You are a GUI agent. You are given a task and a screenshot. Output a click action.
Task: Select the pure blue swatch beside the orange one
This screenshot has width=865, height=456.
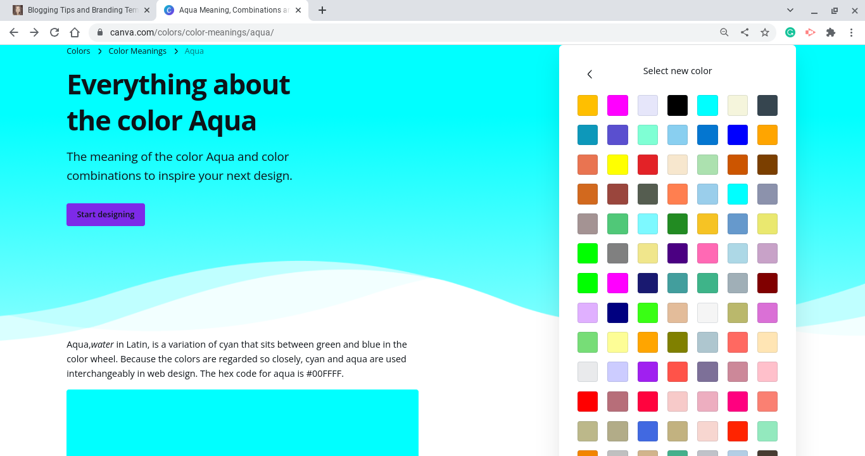point(738,135)
